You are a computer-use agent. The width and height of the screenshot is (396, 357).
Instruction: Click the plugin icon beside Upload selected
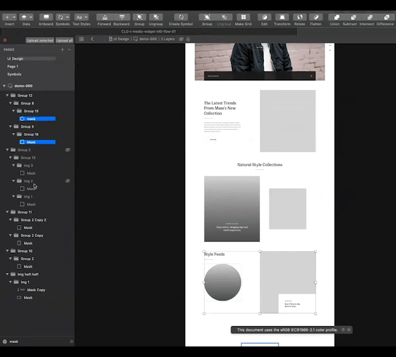[x=5, y=40]
